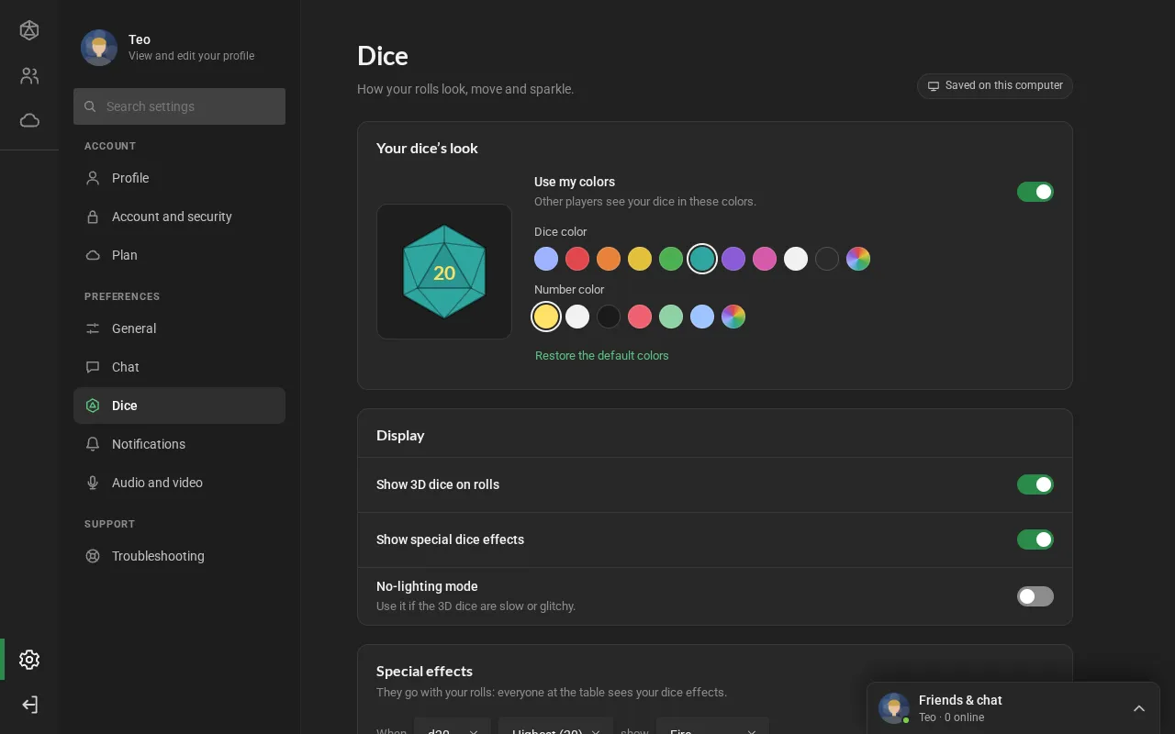
Task: Click the 'Display' section heading
Action: click(x=400, y=436)
